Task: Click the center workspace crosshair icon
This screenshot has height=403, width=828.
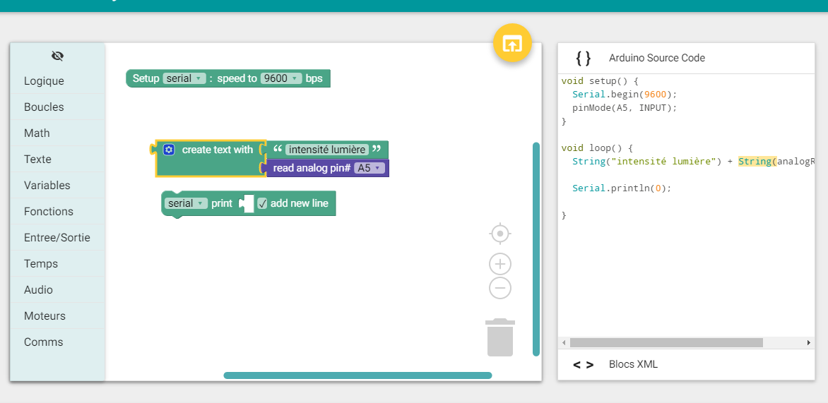Action: [x=500, y=233]
